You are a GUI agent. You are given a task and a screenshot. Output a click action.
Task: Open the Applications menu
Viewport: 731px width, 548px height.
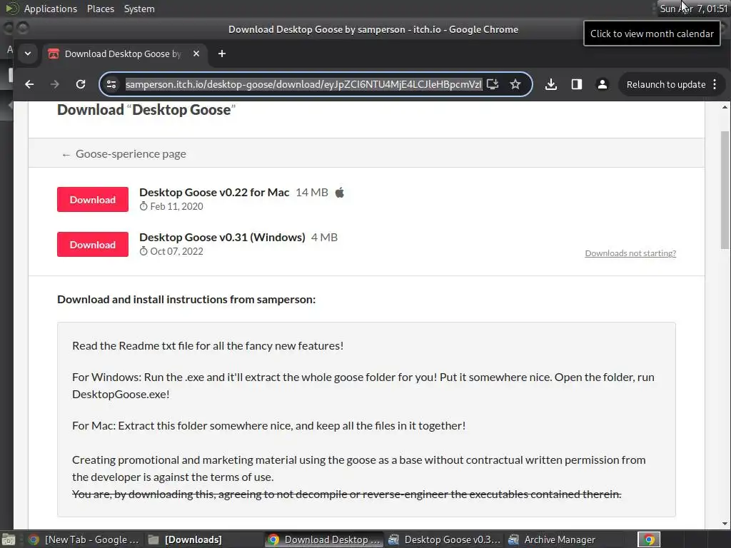click(x=51, y=9)
